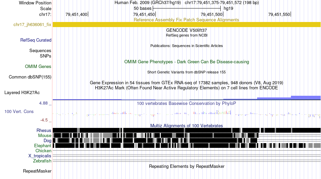Click the GENCODE V50lift37 track title
The width and height of the screenshot is (321, 179).
click(x=187, y=30)
